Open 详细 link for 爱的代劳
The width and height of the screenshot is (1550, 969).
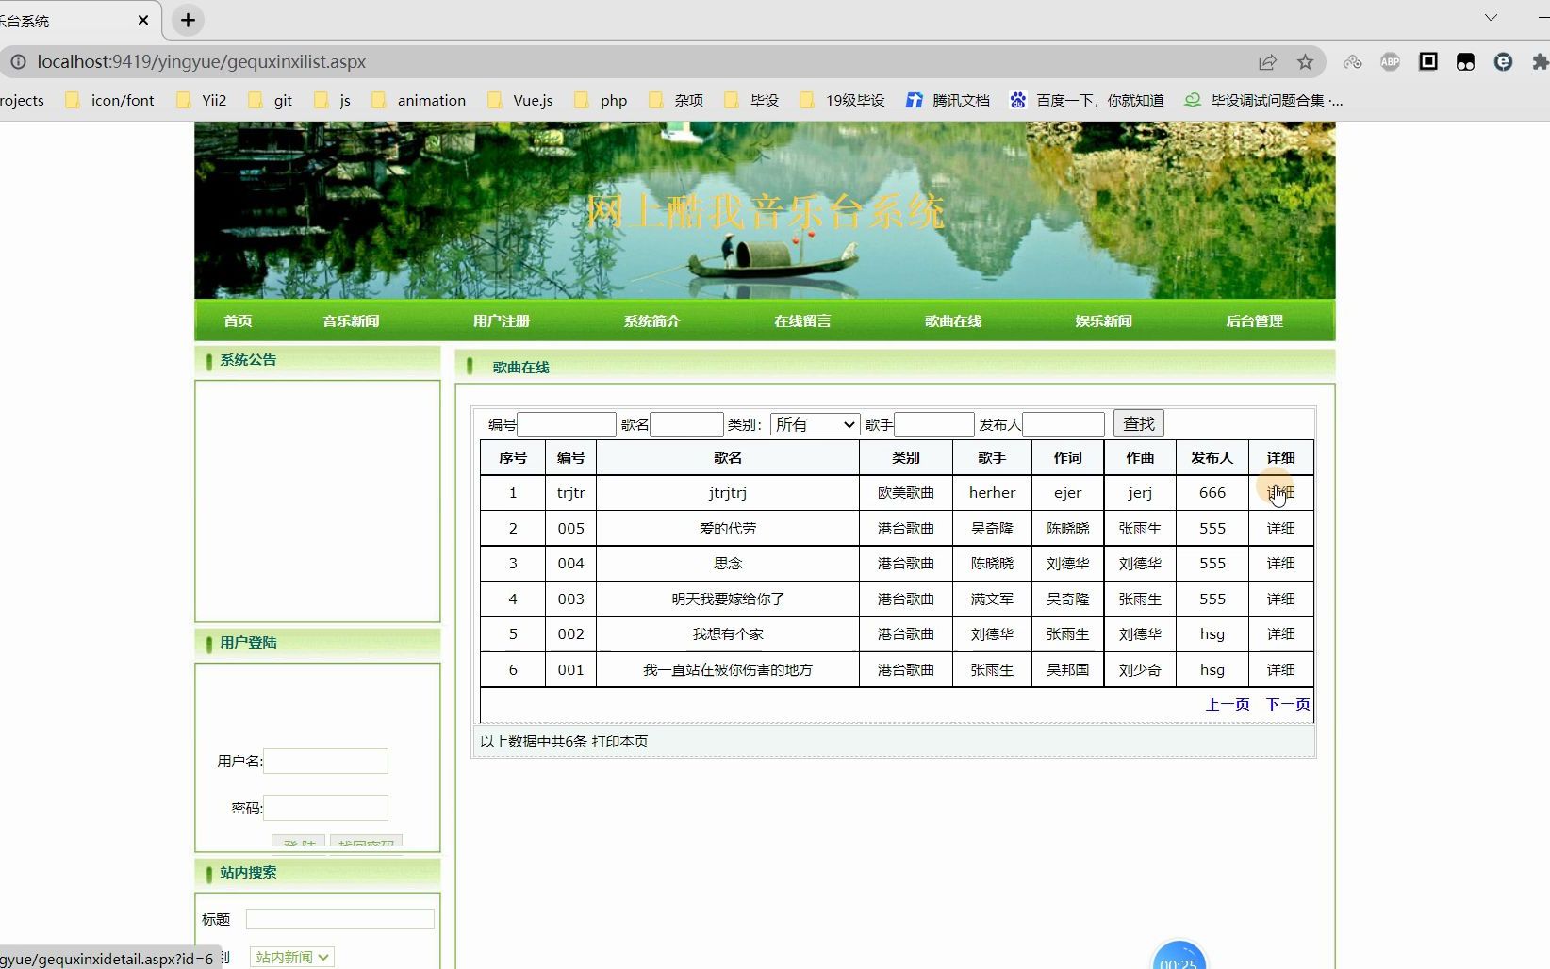point(1280,529)
